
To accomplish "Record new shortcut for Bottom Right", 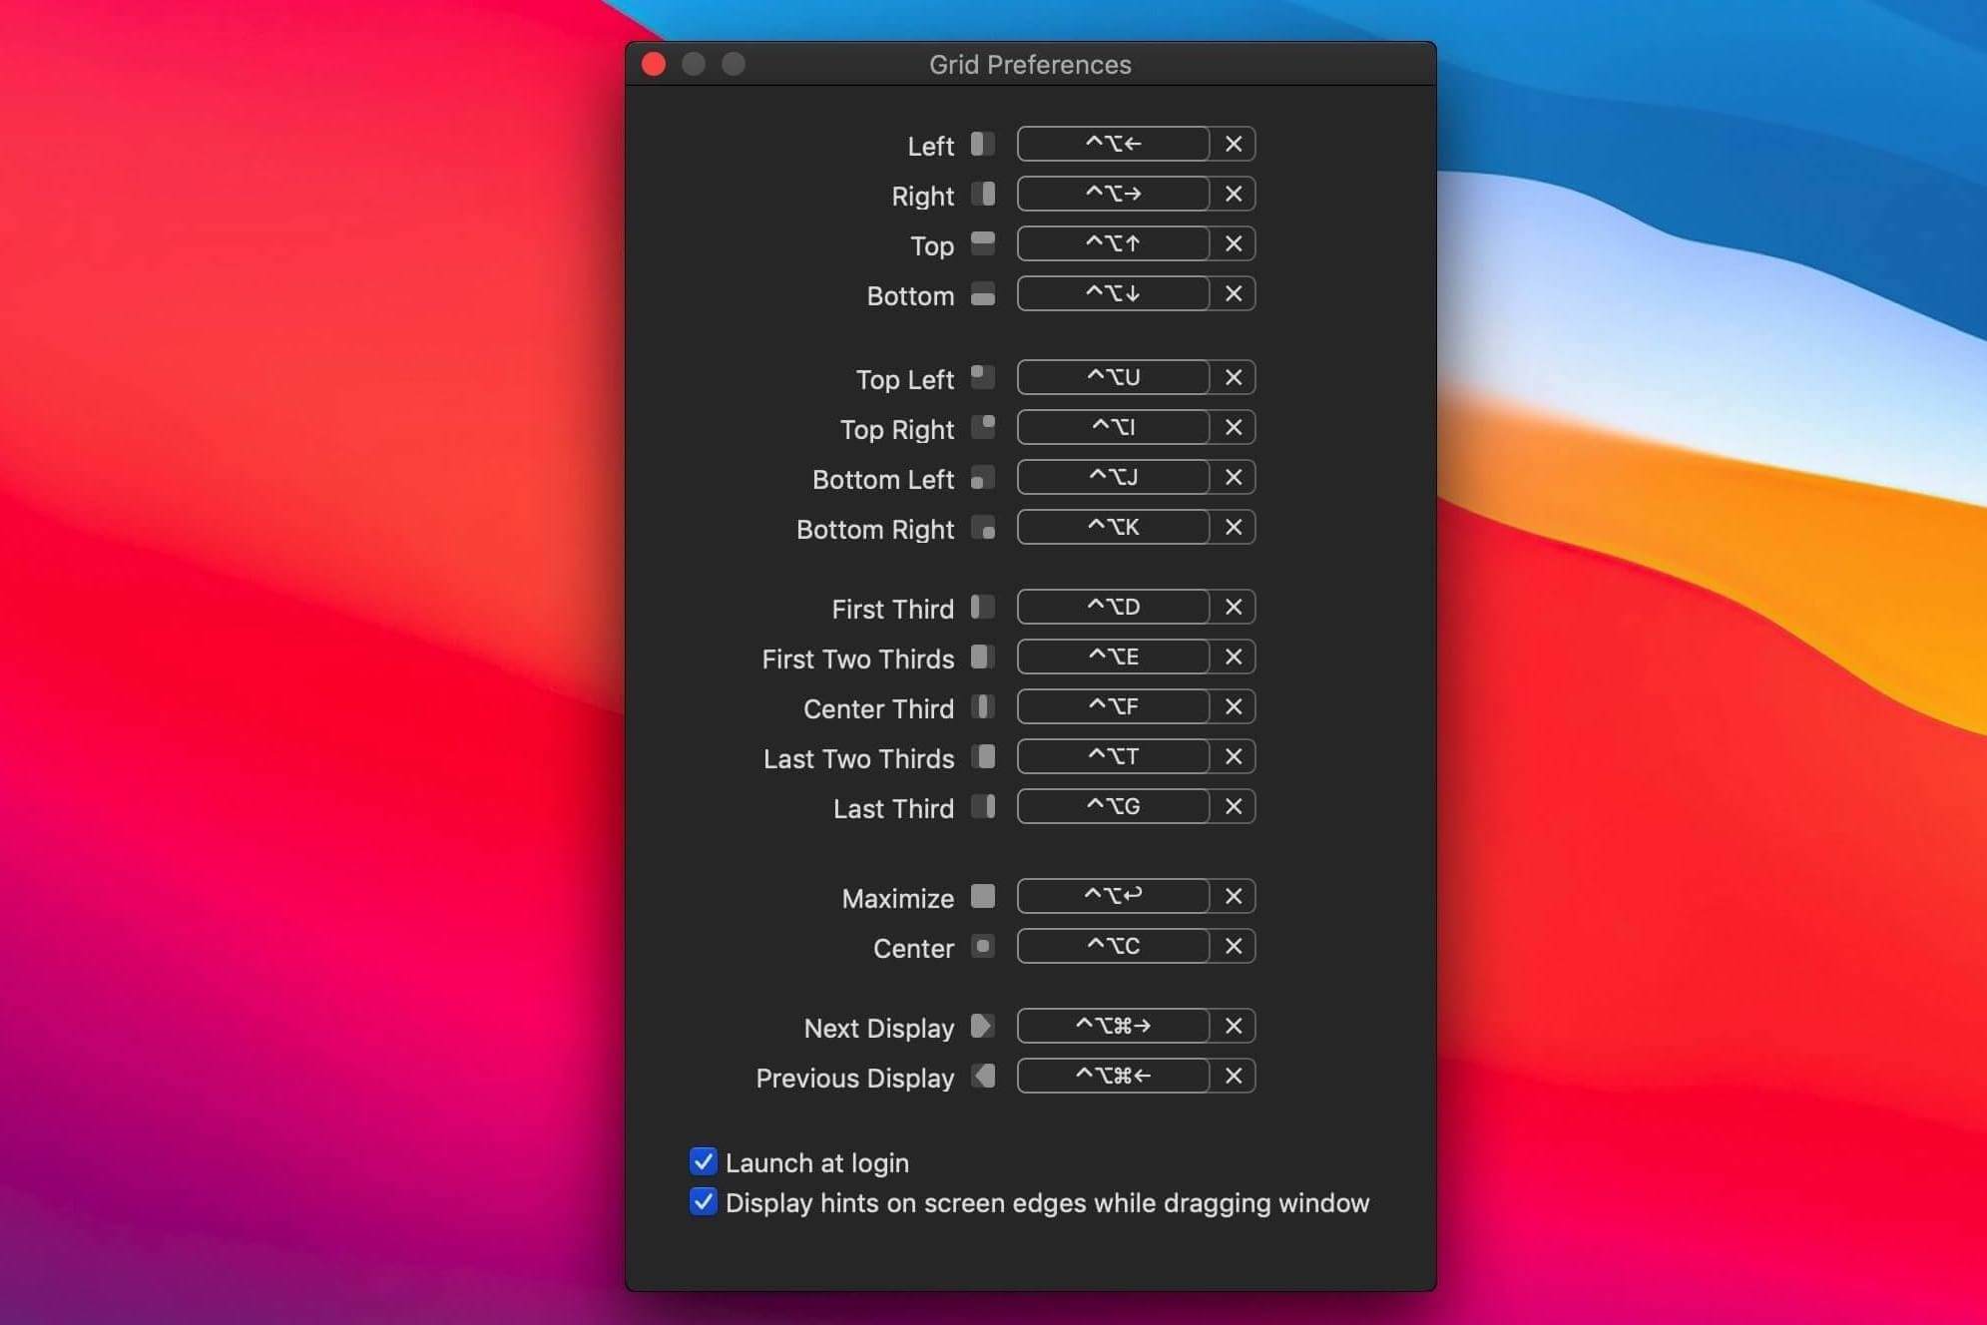I will point(1114,528).
